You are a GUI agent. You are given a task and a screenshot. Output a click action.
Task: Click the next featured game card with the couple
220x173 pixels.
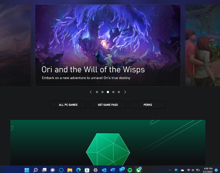pos(203,45)
